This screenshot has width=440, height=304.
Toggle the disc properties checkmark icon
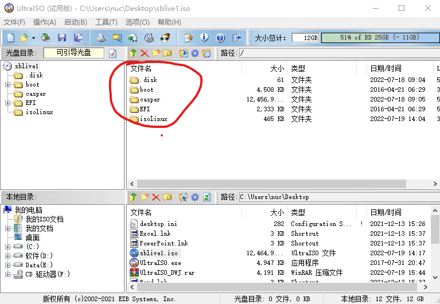113,53
